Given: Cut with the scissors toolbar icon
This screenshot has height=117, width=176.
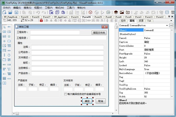Looking at the screenshot, I should 51,12.
